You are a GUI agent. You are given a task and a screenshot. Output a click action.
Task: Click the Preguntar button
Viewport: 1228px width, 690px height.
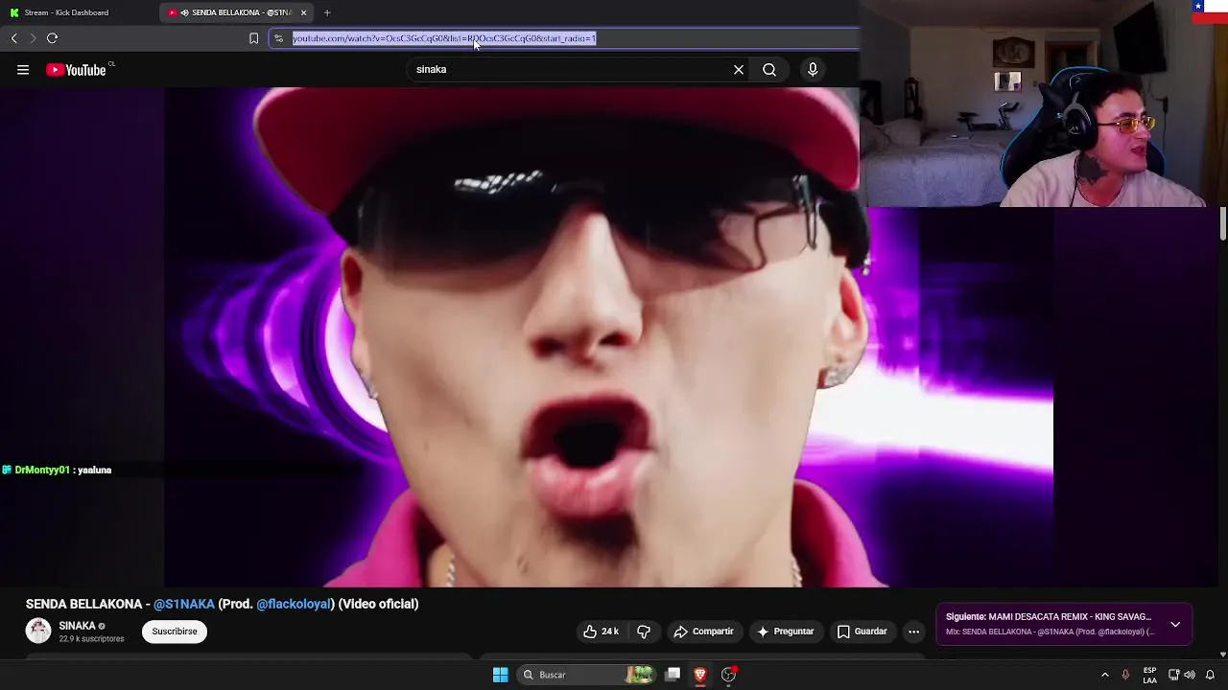click(x=785, y=632)
